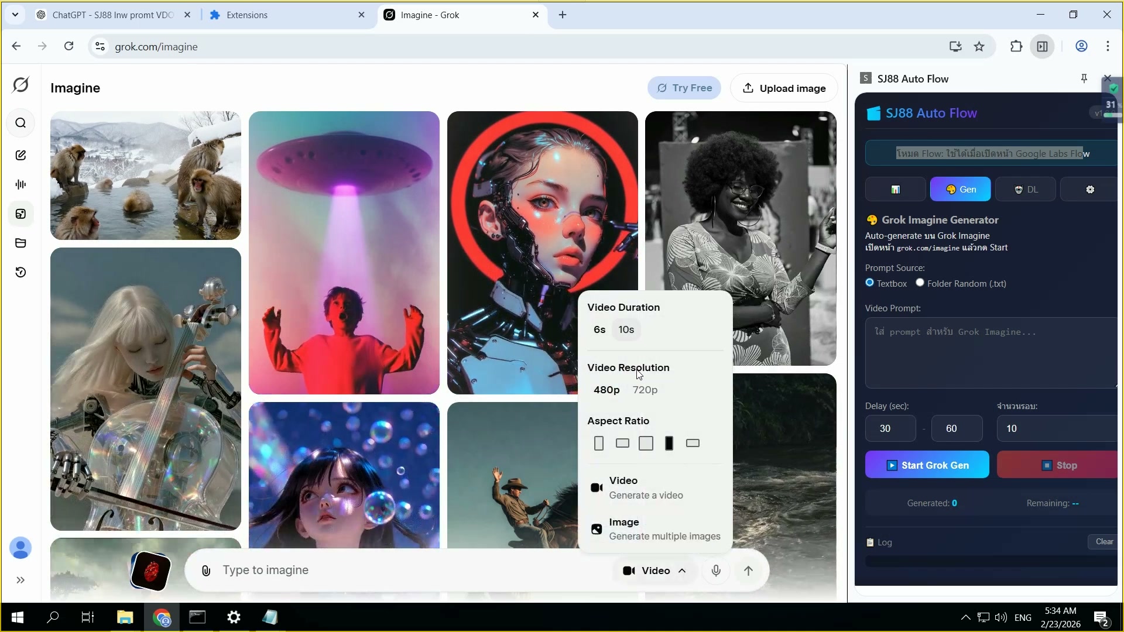1124x632 pixels.
Task: Open search from the left sidebar
Action: (x=20, y=123)
